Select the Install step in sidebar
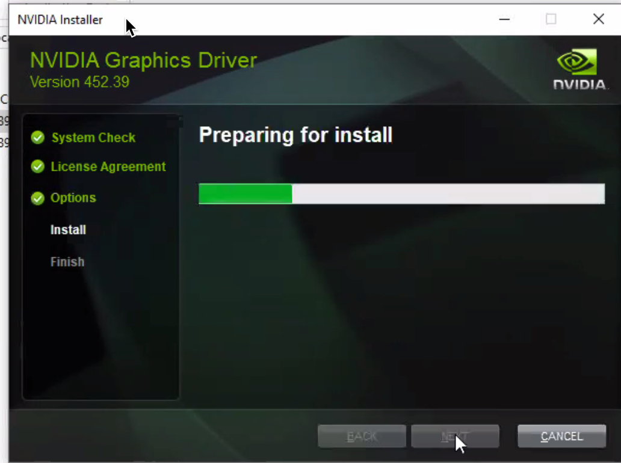Image resolution: width=621 pixels, height=463 pixels. [68, 230]
